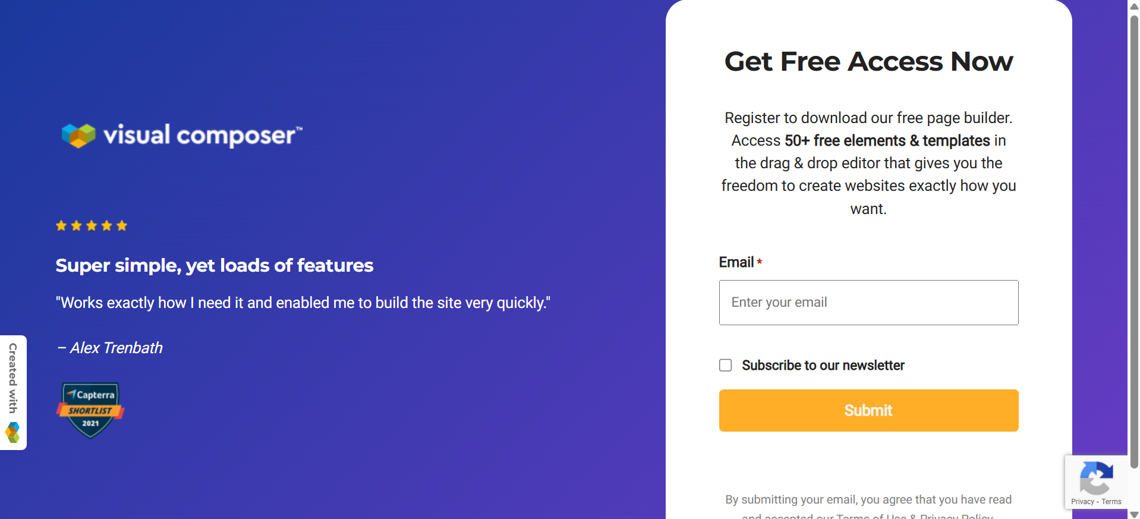Open the Terms link near reCAPTCHA
The width and height of the screenshot is (1140, 519).
[1111, 502]
